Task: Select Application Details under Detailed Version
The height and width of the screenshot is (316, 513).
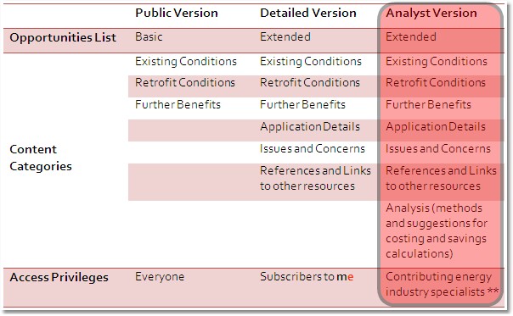Action: pos(309,127)
